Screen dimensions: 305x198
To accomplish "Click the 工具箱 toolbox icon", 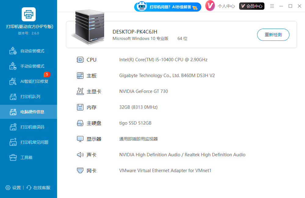I will (13, 157).
